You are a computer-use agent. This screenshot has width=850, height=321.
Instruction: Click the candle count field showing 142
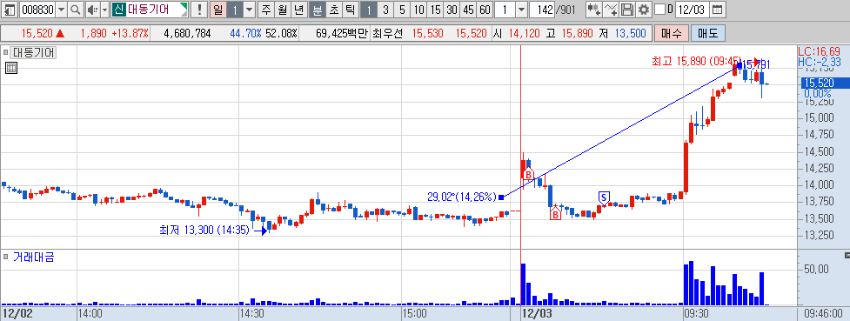pyautogui.click(x=542, y=10)
